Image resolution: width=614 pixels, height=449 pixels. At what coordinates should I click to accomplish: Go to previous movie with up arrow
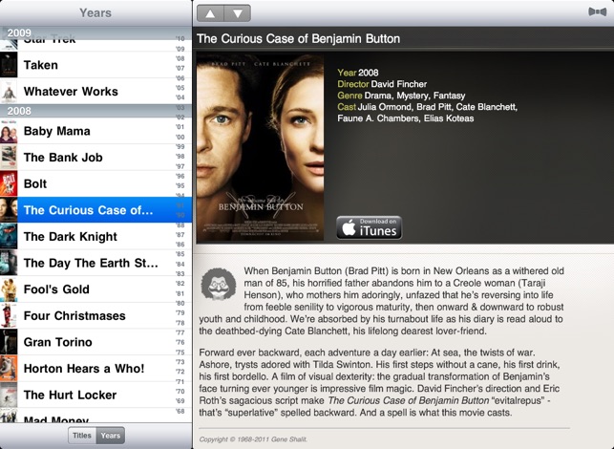[x=210, y=13]
